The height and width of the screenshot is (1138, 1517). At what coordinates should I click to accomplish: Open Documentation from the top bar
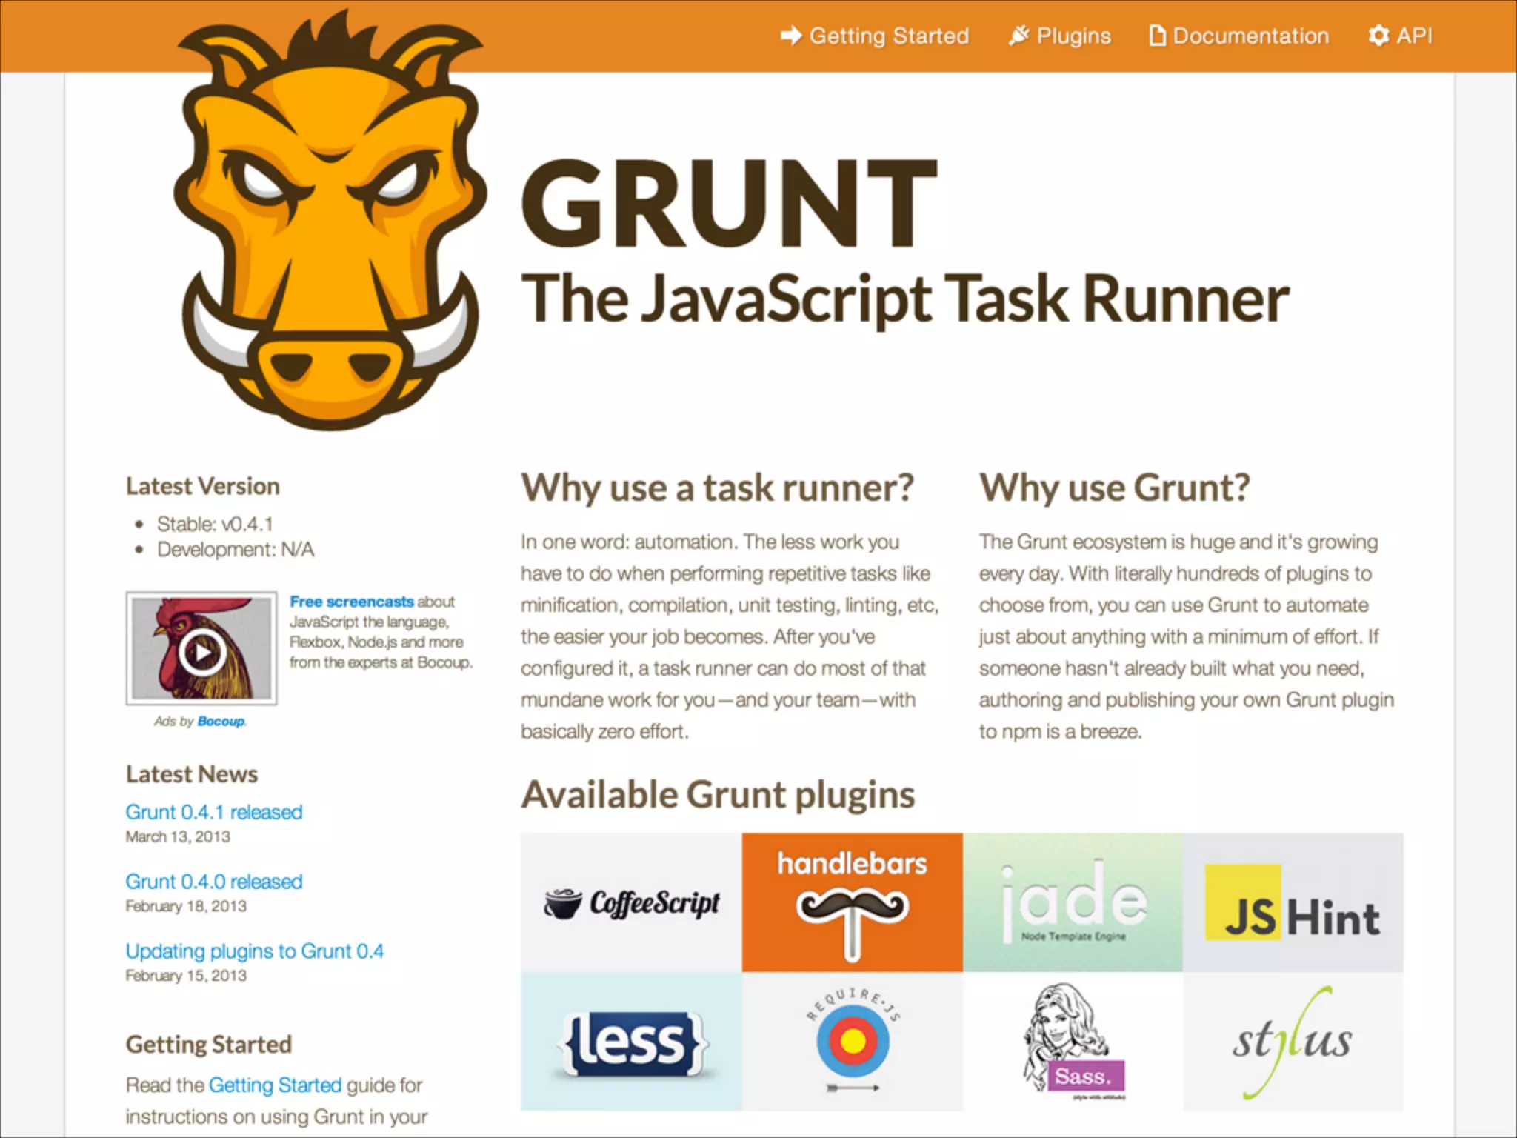pos(1238,36)
